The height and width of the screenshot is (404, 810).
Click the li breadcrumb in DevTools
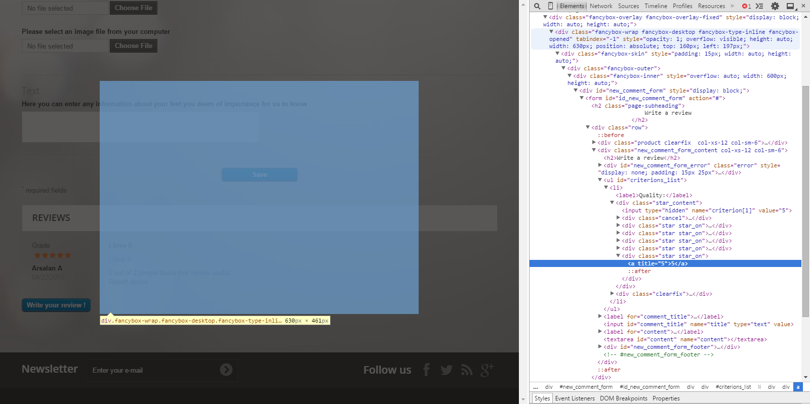[x=759, y=387]
